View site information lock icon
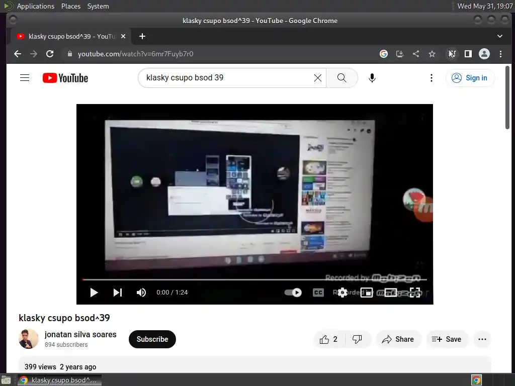 (69, 54)
